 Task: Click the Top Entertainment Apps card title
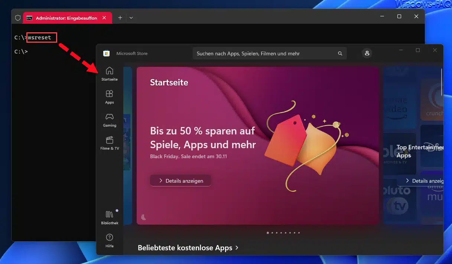pyautogui.click(x=420, y=151)
